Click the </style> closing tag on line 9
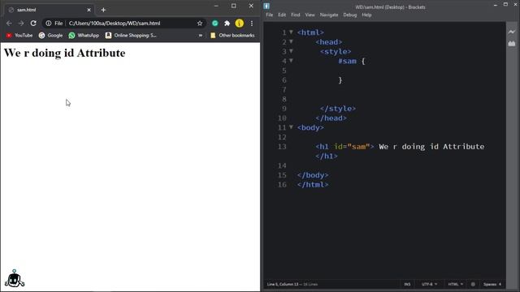 click(338, 109)
